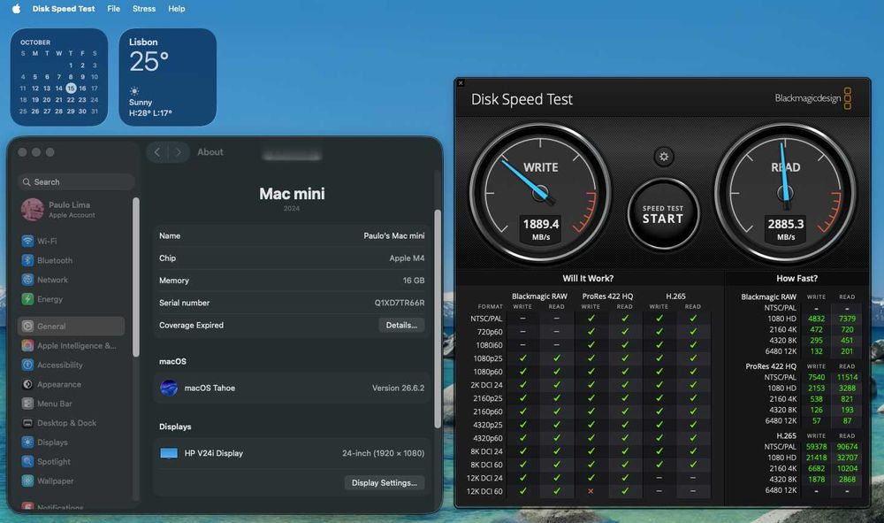Click the Apple M4 chip value
884x523 pixels.
click(407, 258)
